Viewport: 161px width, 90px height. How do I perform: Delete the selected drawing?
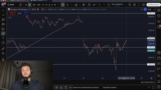[x=66, y=87]
